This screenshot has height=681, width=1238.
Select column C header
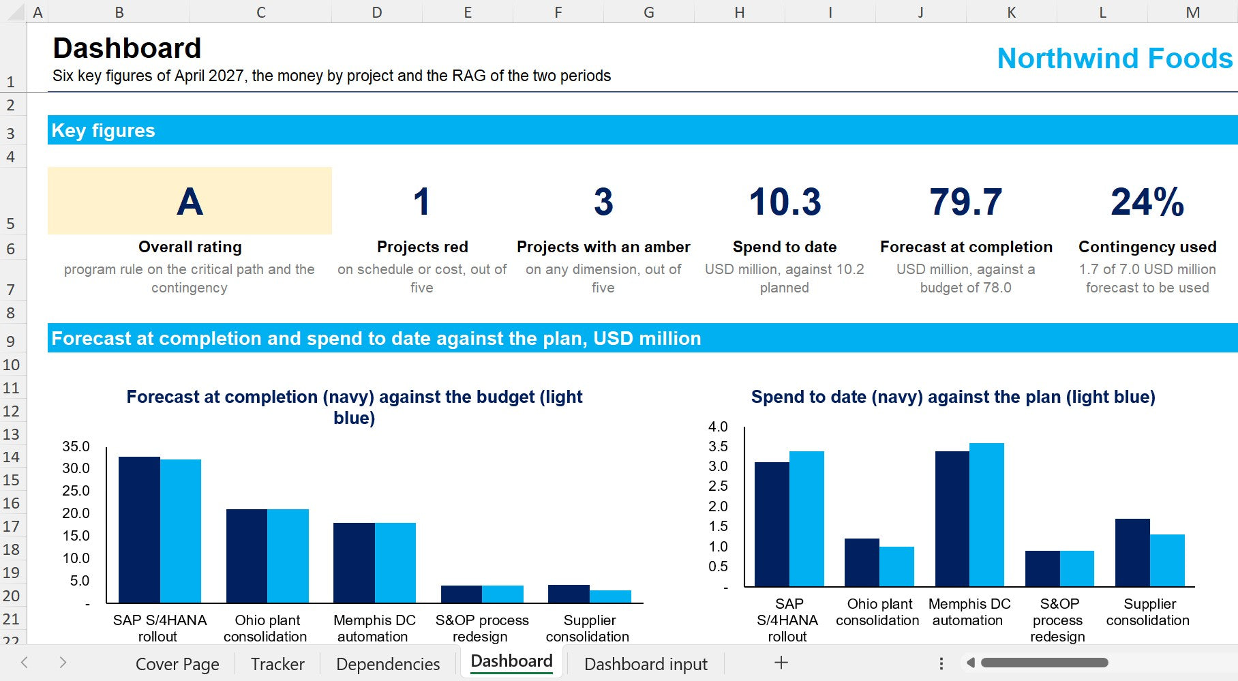tap(261, 12)
